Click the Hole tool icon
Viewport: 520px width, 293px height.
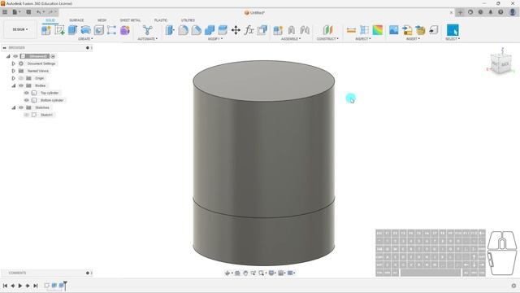coord(99,30)
